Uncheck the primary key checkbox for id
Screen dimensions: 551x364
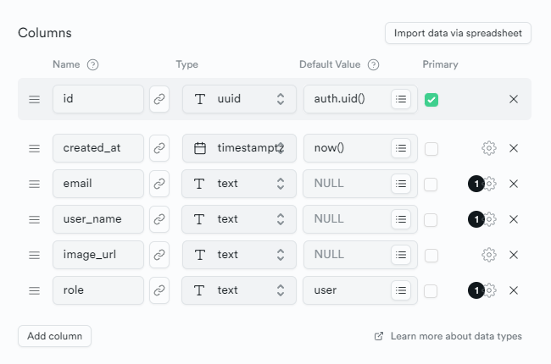(431, 100)
